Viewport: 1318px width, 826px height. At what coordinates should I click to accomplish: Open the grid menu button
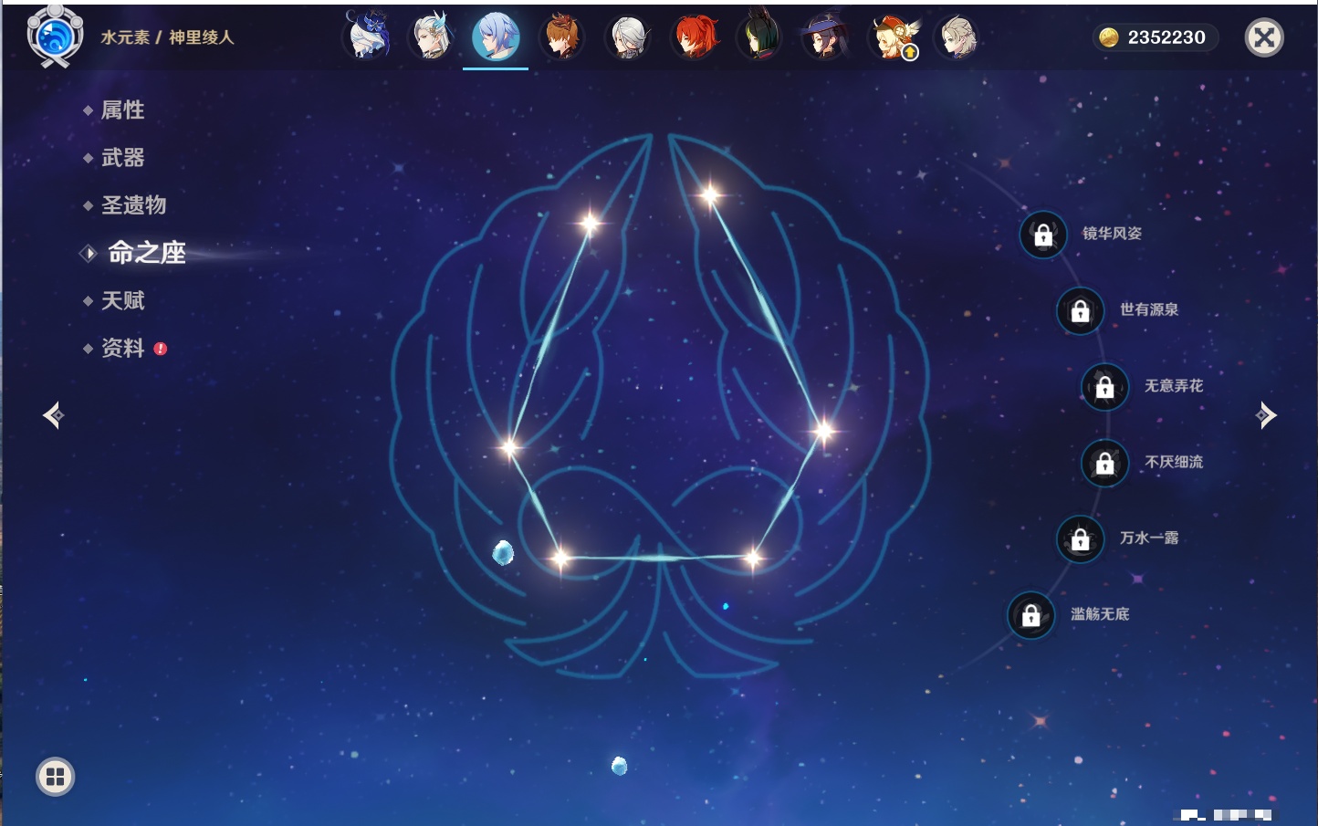click(55, 777)
